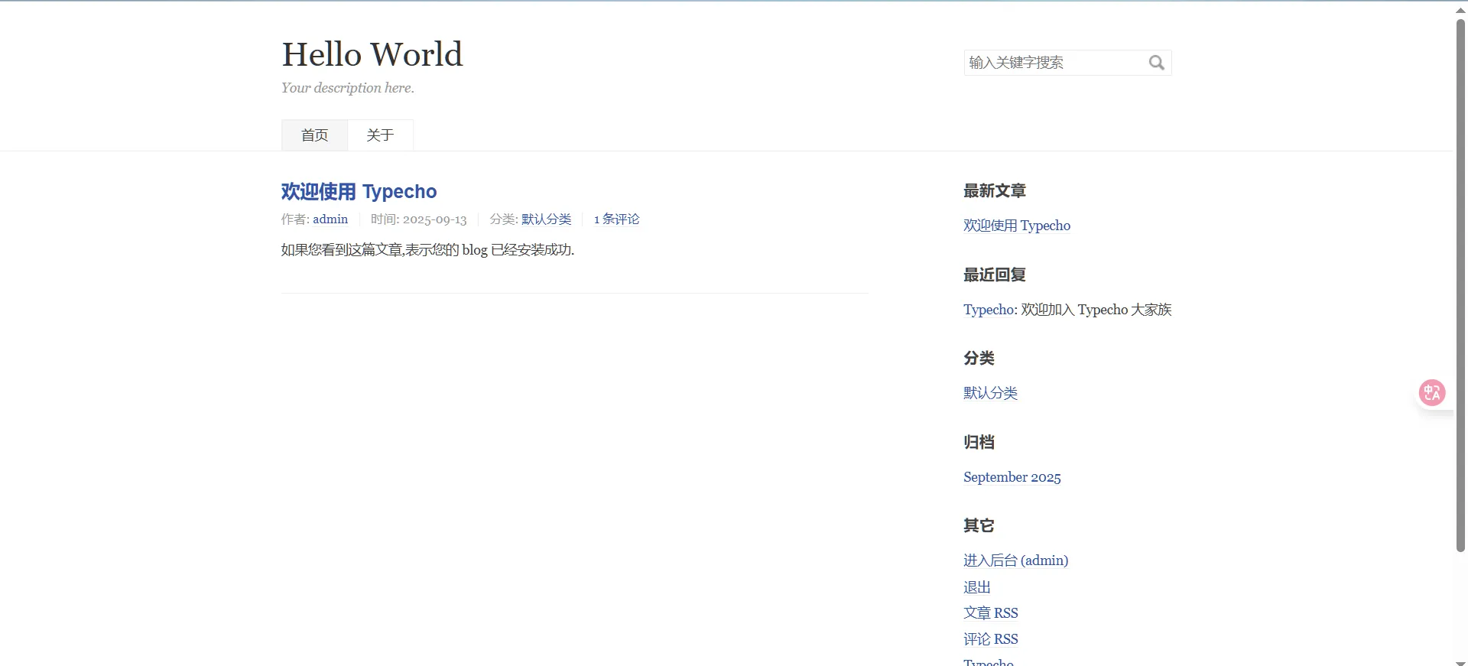
Task: Open the Typecho recent reply link
Action: coord(989,310)
